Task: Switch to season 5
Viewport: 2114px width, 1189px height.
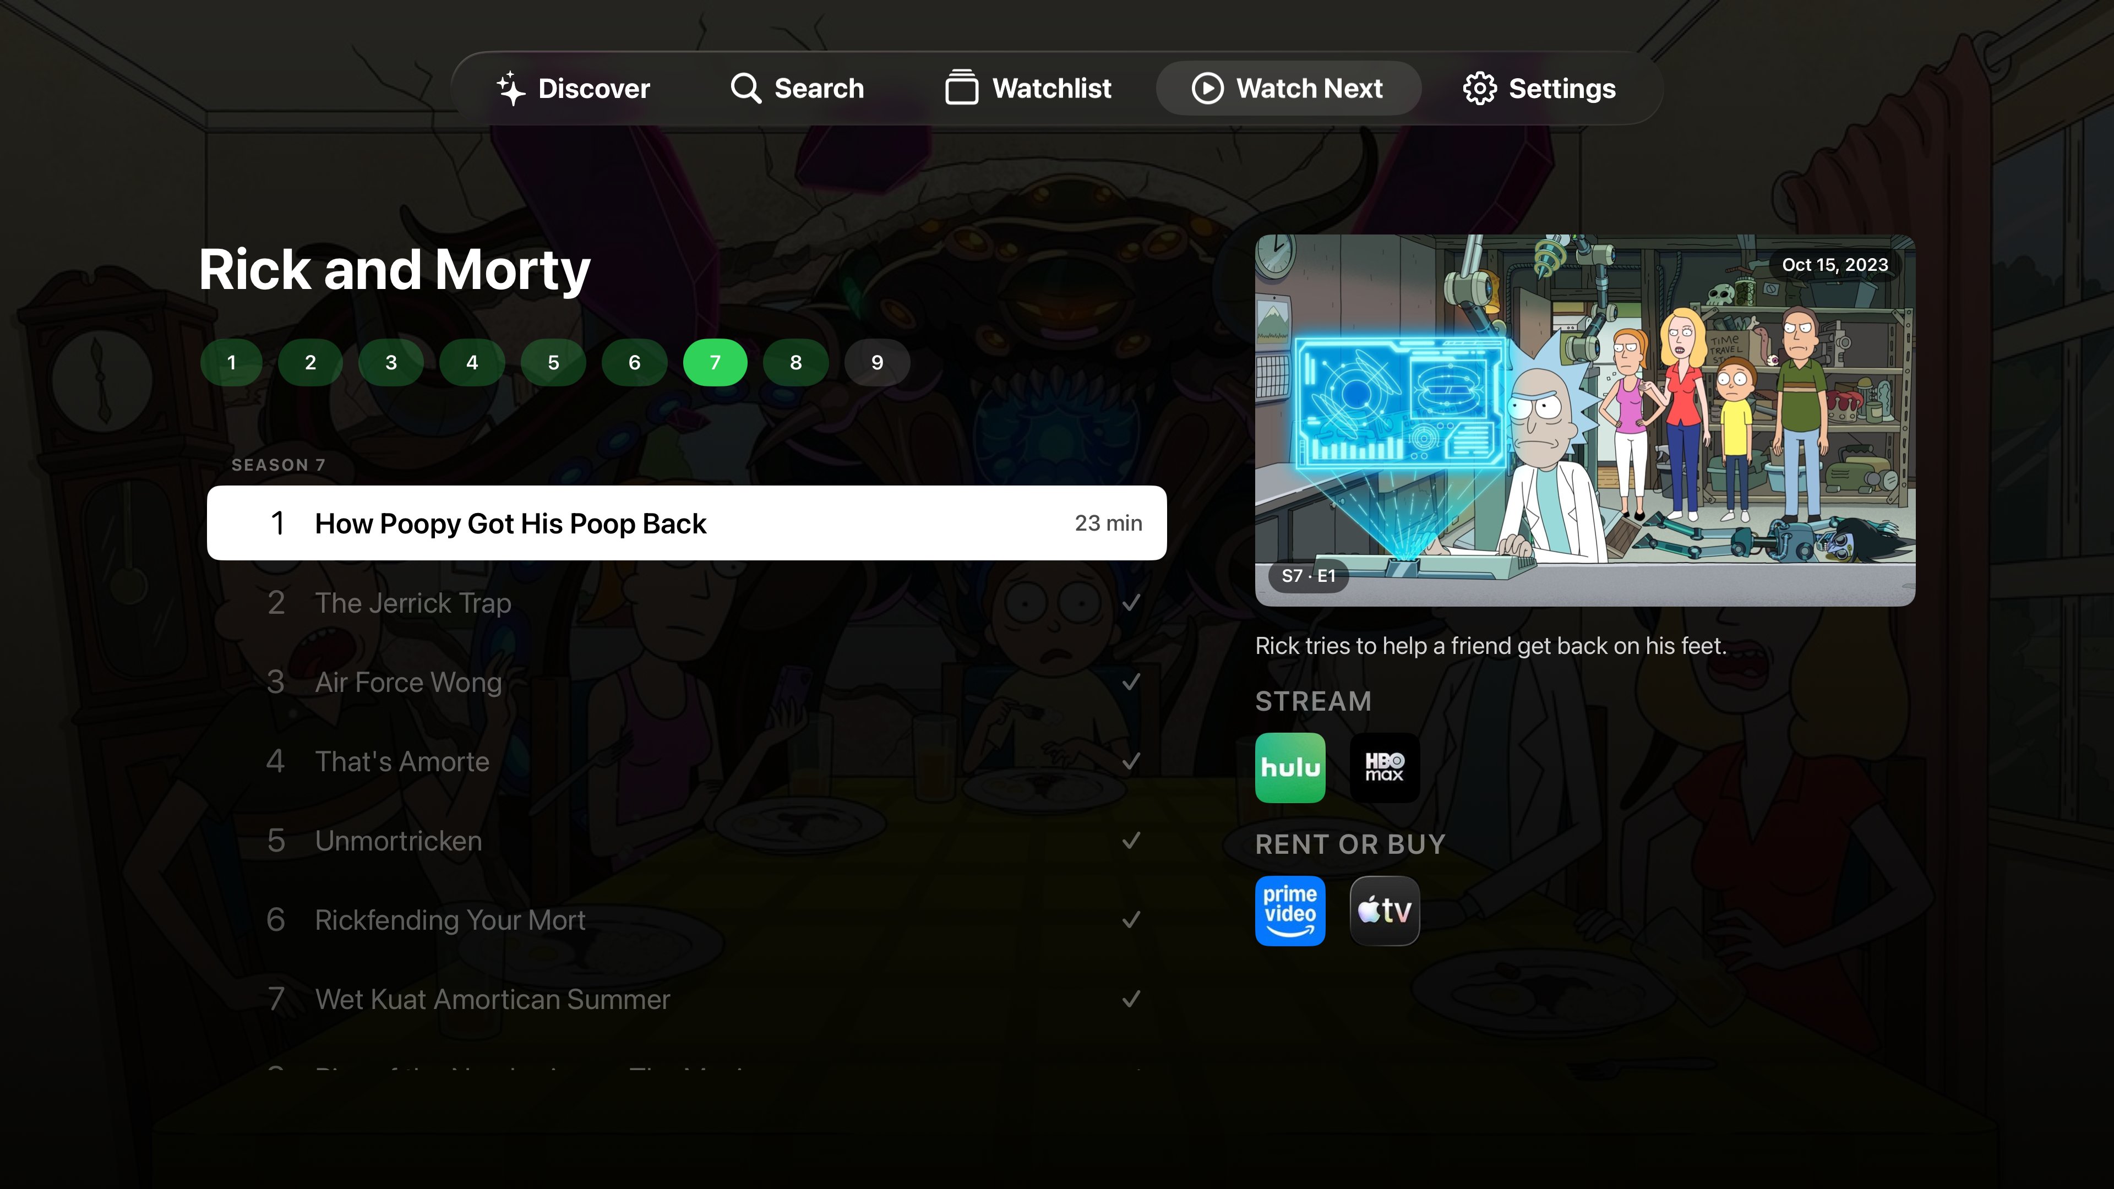Action: pyautogui.click(x=553, y=363)
